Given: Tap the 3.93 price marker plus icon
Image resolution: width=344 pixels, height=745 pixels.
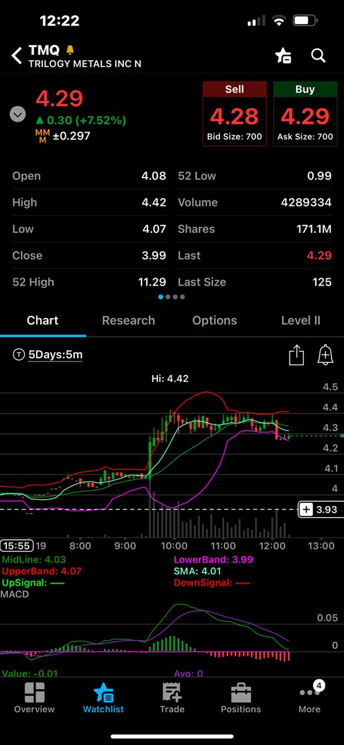Looking at the screenshot, I should coord(306,510).
